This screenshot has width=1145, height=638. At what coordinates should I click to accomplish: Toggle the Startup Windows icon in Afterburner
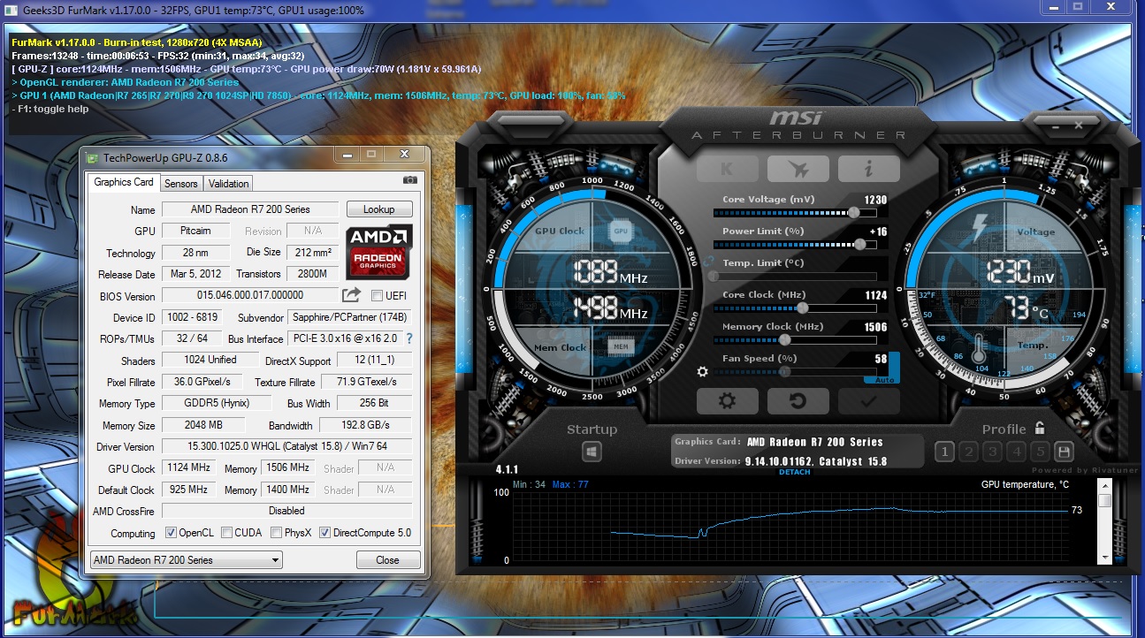coord(592,452)
